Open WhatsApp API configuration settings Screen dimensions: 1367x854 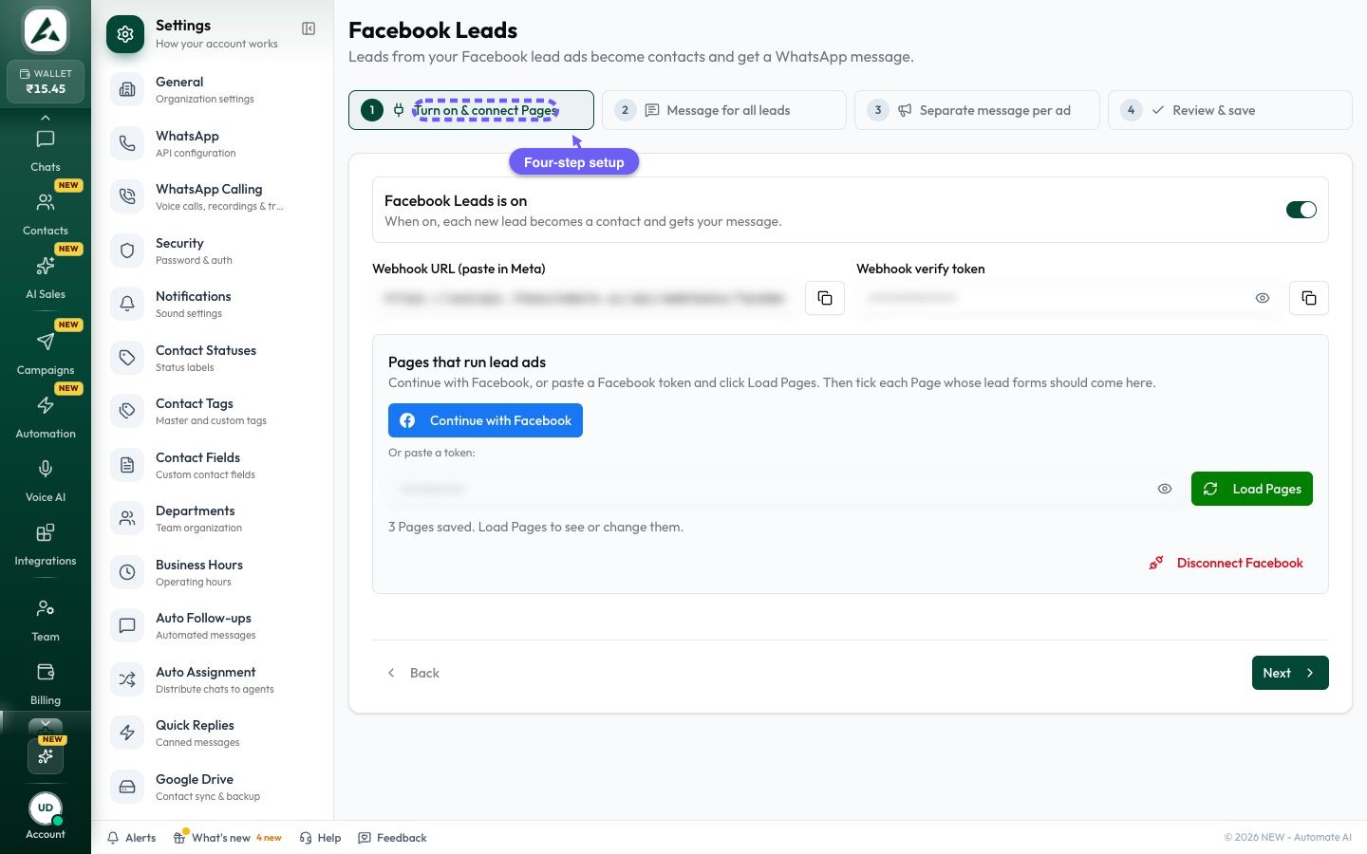[213, 143]
